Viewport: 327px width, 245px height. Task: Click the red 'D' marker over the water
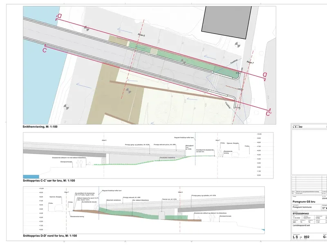(59, 16)
